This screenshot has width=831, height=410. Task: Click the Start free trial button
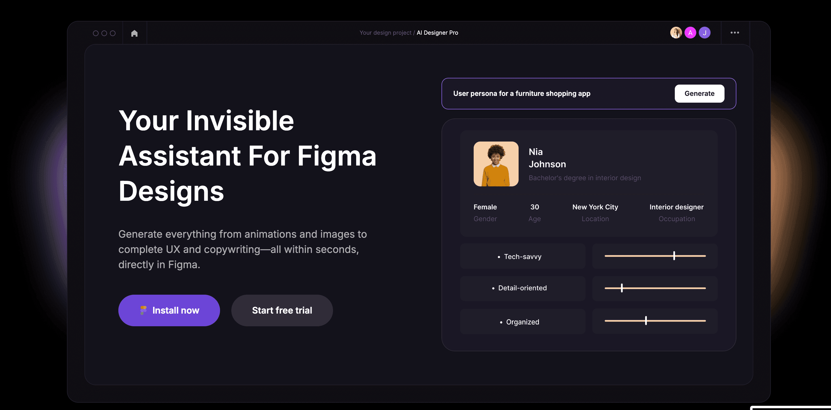(282, 310)
